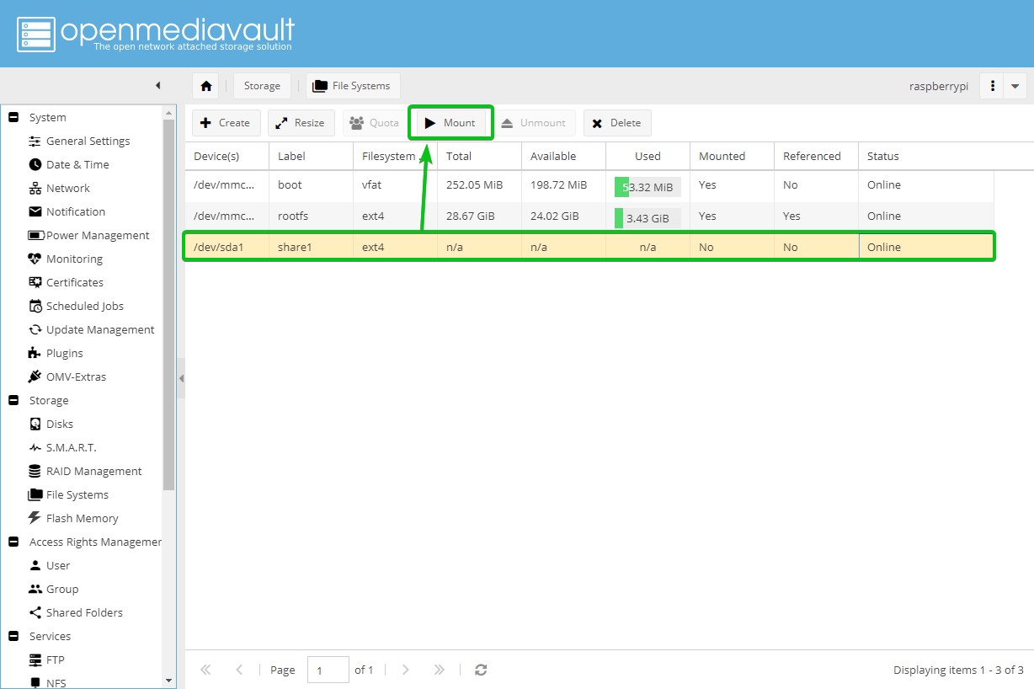Screen dimensions: 1034x689
Task: Select the rootfs file system row
Action: (x=589, y=216)
